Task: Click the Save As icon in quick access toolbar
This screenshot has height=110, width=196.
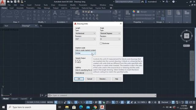Action: (18, 2)
